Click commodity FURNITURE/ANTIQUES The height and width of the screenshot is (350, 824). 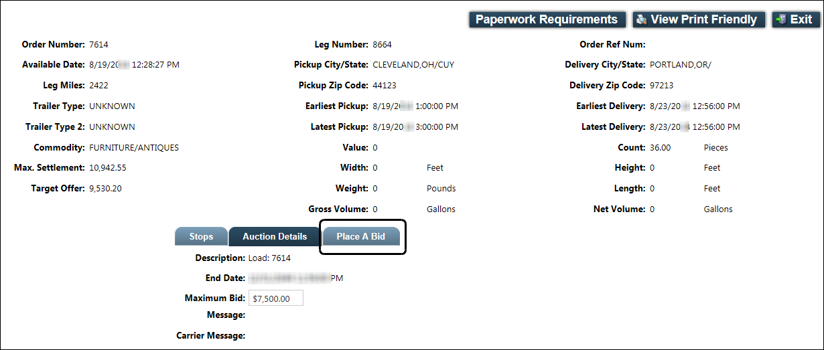click(134, 147)
